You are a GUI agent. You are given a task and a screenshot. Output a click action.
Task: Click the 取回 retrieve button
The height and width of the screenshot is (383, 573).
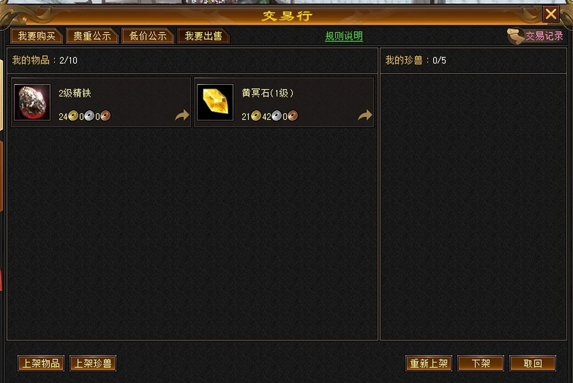[x=533, y=363]
